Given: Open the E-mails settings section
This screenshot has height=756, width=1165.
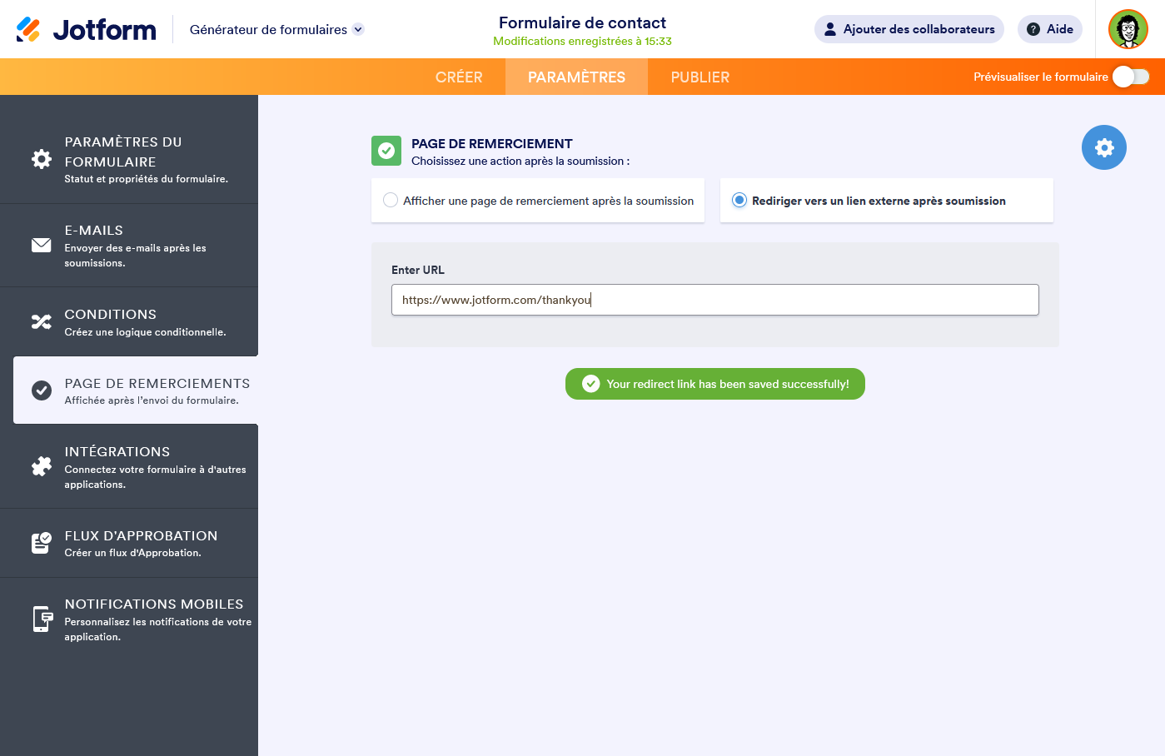Looking at the screenshot, I should point(129,246).
